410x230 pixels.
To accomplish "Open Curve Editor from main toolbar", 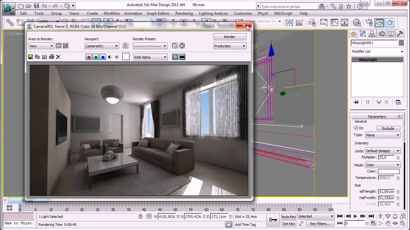I will [334, 22].
